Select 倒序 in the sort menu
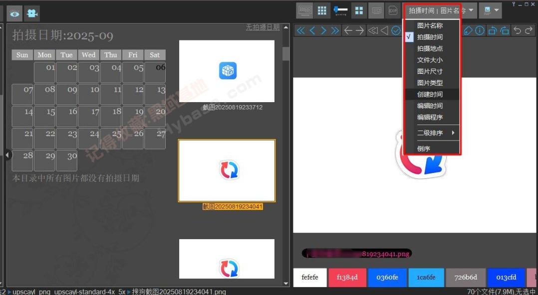The image size is (538, 295). tap(423, 148)
